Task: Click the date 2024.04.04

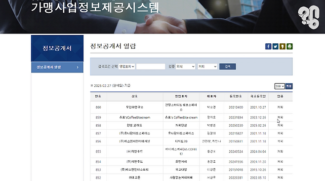Action: coord(258,151)
